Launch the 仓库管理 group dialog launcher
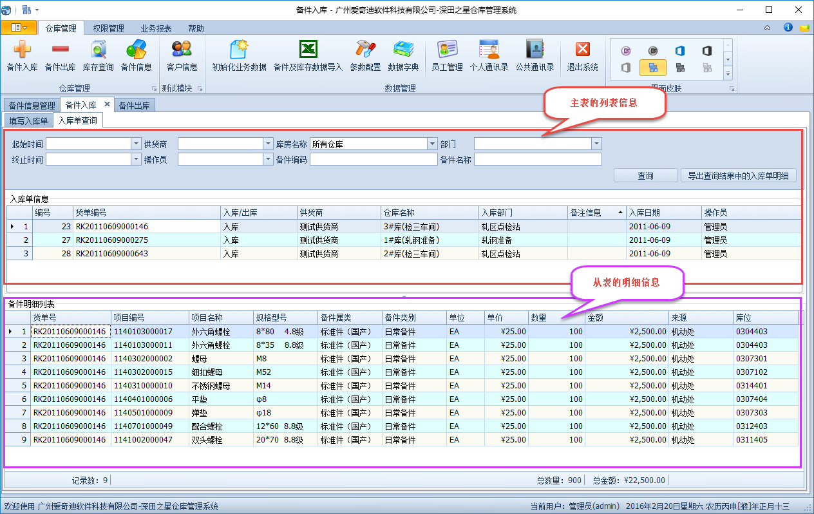 (x=154, y=89)
